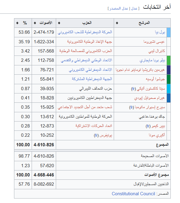The width and height of the screenshot is (180, 203).
Task: Select the مجموع الأصوات row label
Action: pyautogui.click(x=156, y=175)
